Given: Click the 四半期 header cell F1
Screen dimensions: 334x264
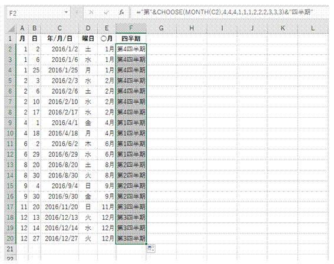Looking at the screenshot, I should pos(131,39).
